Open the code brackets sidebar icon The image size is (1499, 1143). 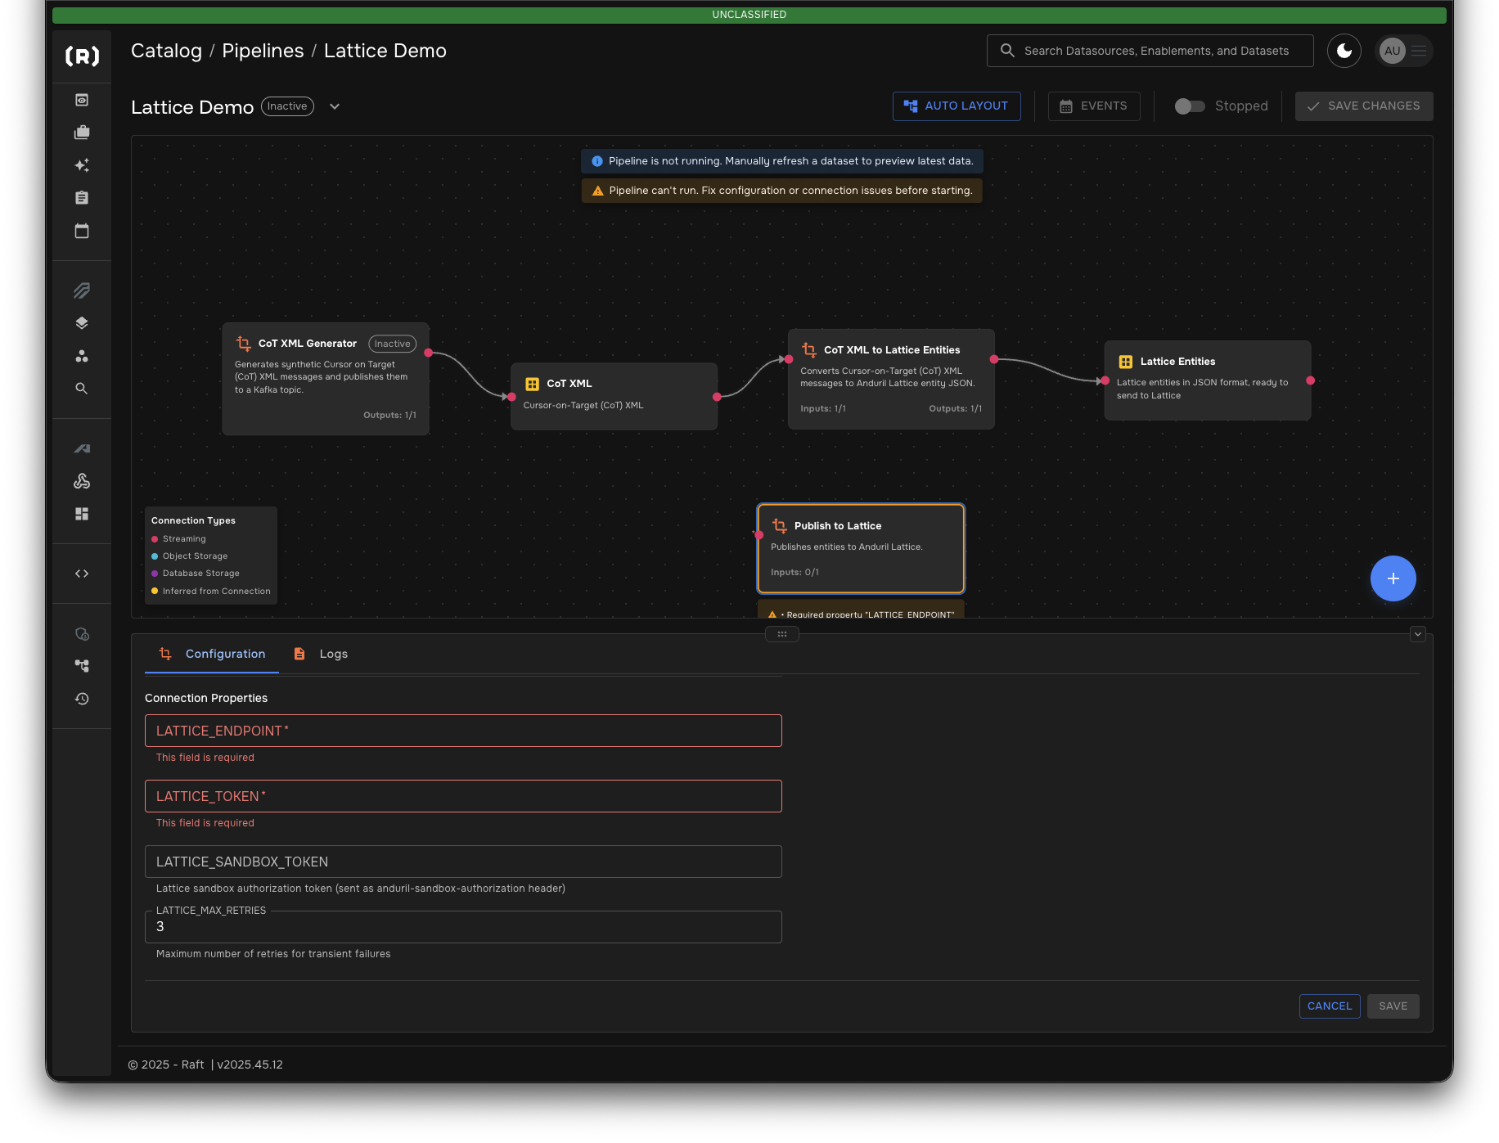[82, 574]
